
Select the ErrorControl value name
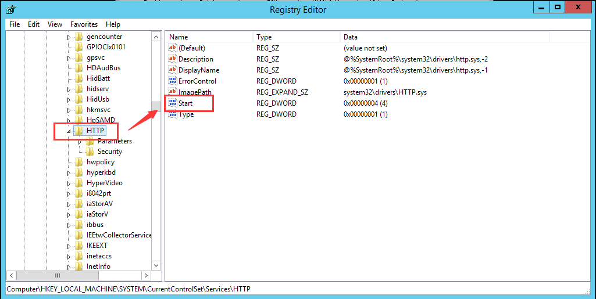click(197, 81)
